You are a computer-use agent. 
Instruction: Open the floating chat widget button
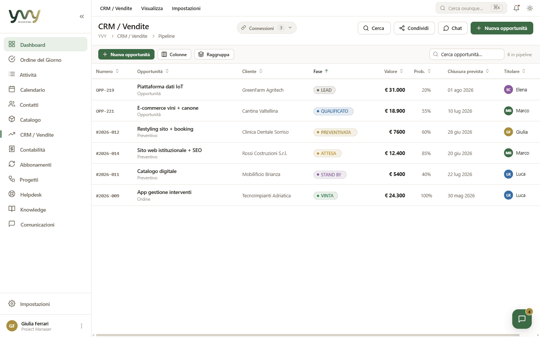522,319
